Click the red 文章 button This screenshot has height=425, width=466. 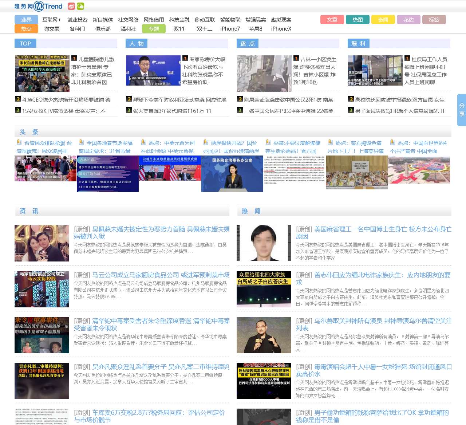[x=332, y=20]
